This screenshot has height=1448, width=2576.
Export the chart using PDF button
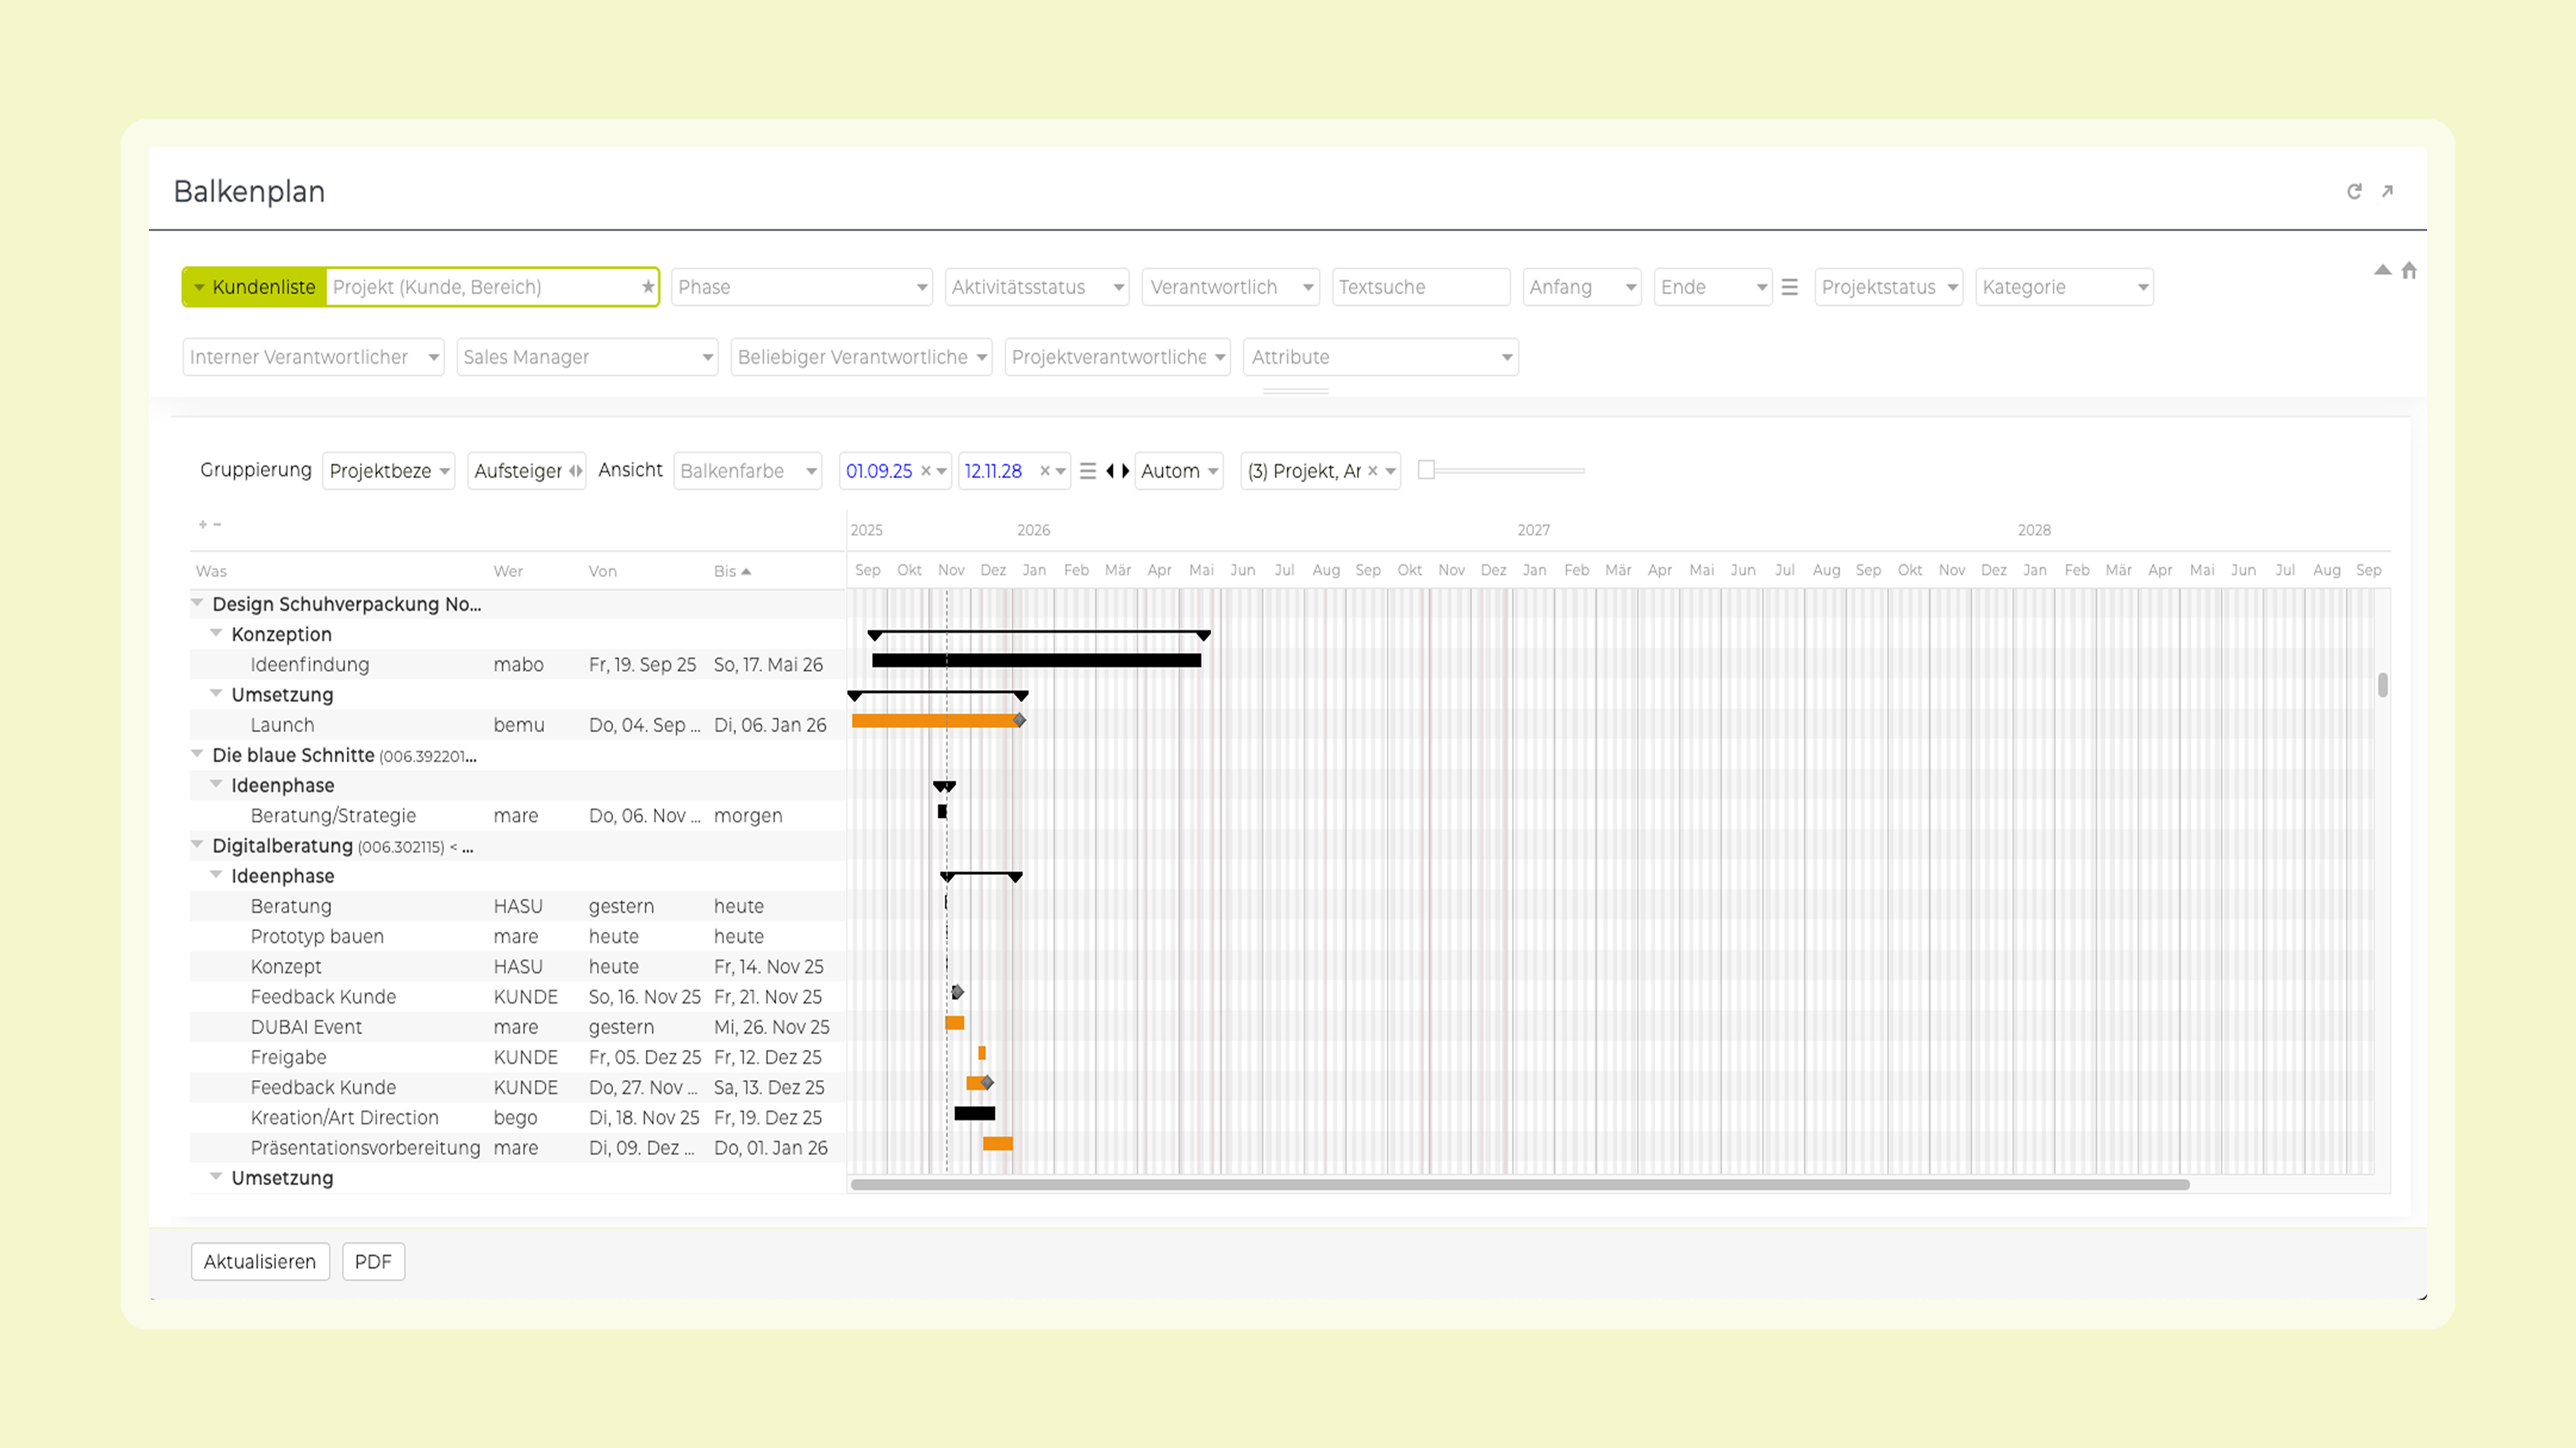[373, 1261]
